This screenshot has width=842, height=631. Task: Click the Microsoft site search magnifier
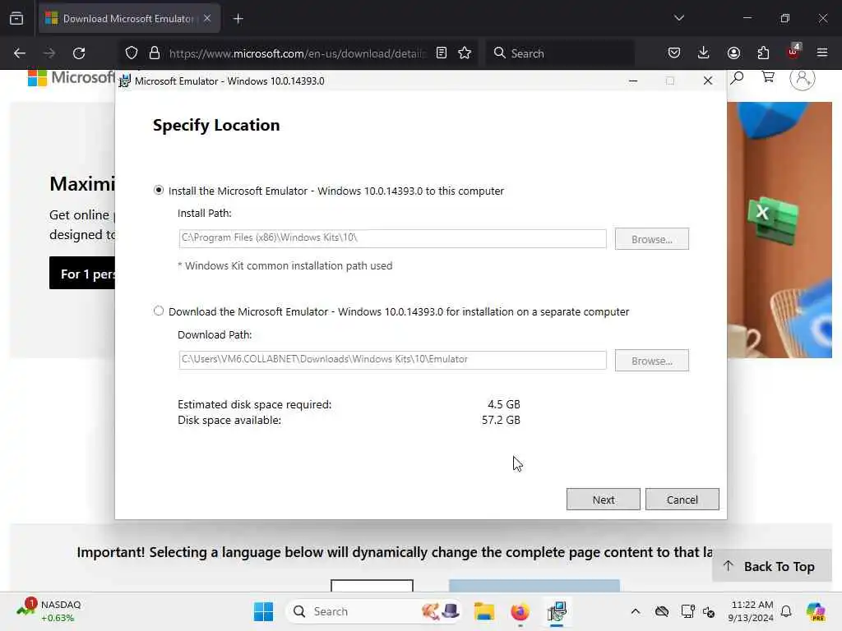click(x=738, y=78)
